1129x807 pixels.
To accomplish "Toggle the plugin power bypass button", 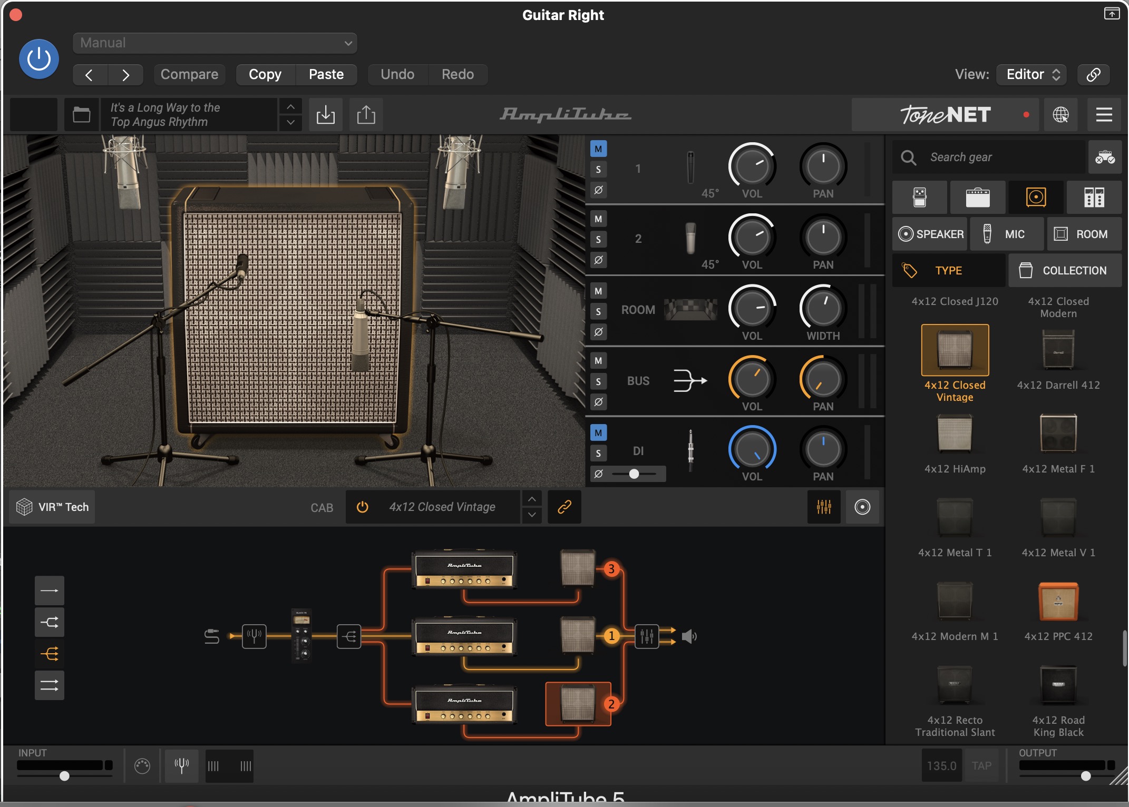I will 38,59.
